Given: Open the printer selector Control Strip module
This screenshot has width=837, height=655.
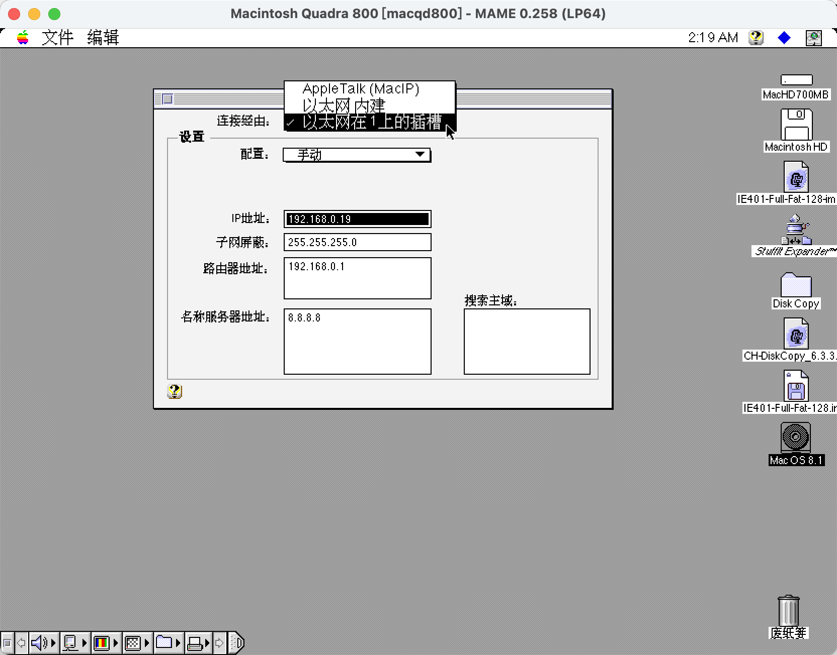Looking at the screenshot, I should (197, 643).
